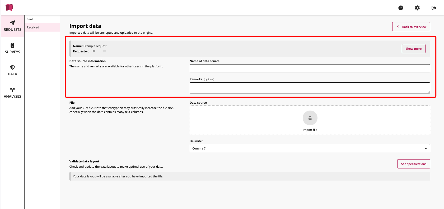Click the Delimiter dropdown chevron arrow
This screenshot has height=209, width=444.
(426, 148)
